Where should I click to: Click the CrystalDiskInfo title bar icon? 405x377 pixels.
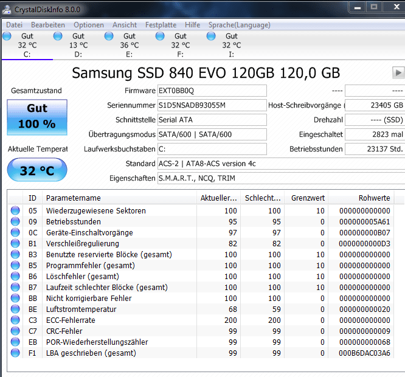[7, 10]
